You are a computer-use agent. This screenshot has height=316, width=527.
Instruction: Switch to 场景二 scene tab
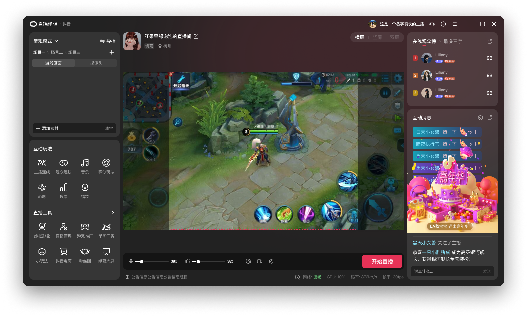pos(57,52)
